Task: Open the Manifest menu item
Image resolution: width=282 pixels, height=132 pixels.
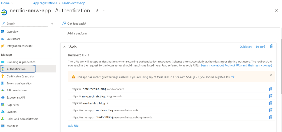Action: pyautogui.click(x=12, y=126)
